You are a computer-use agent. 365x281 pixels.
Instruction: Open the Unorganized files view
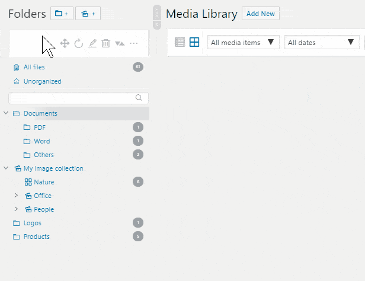tap(42, 81)
